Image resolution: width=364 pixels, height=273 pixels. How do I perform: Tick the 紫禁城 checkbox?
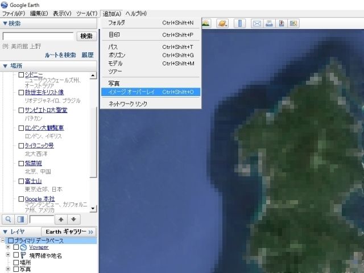point(21,163)
